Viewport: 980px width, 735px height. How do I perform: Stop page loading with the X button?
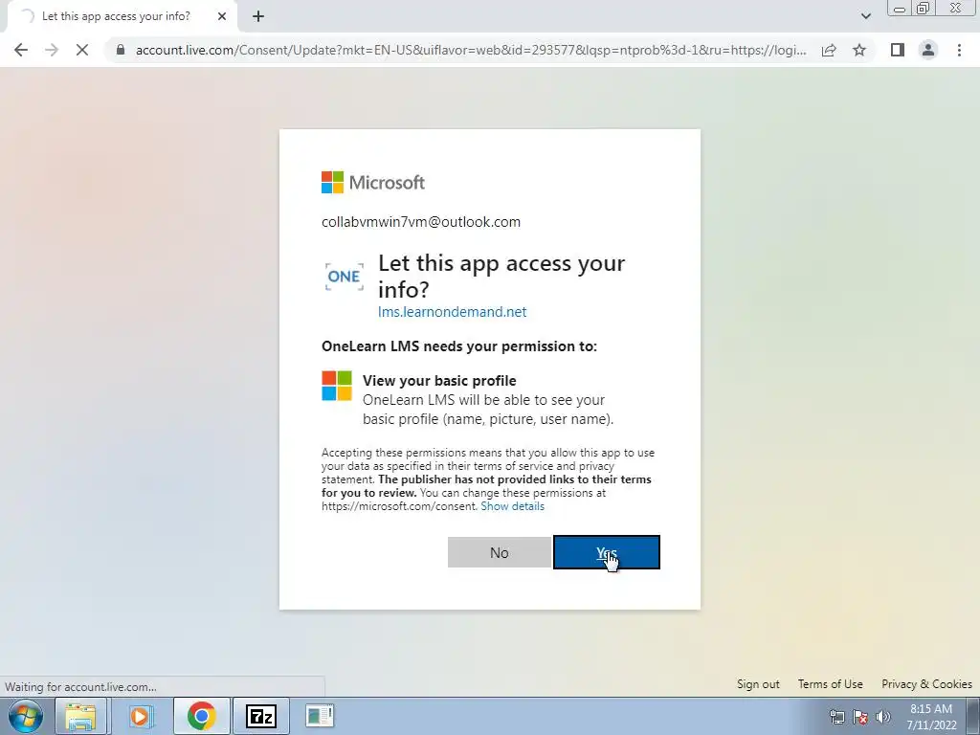click(x=82, y=50)
